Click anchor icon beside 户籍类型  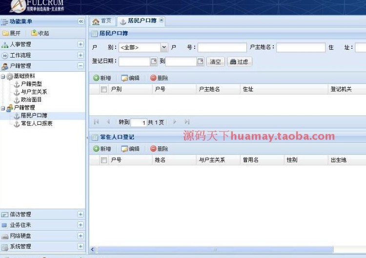17,84
